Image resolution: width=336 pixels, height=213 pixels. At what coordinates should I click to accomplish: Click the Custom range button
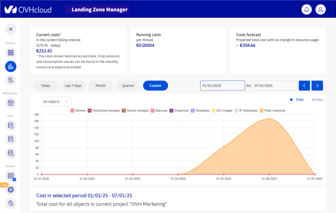[155, 85]
